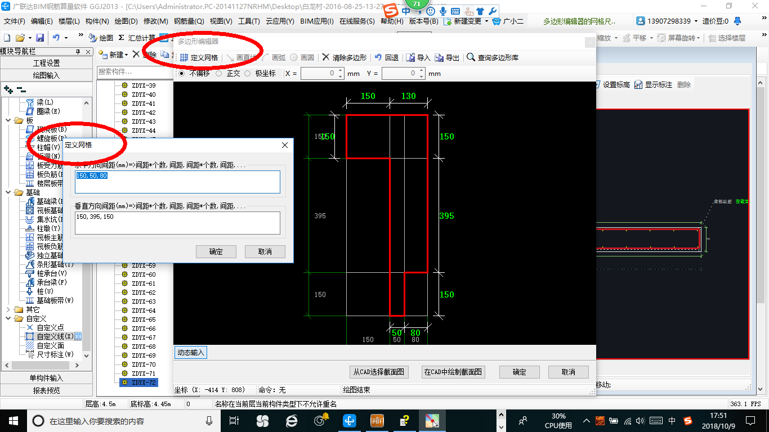This screenshot has height=432, width=769.
Task: Collapse the 自定义 folder in tree
Action: click(x=8, y=318)
